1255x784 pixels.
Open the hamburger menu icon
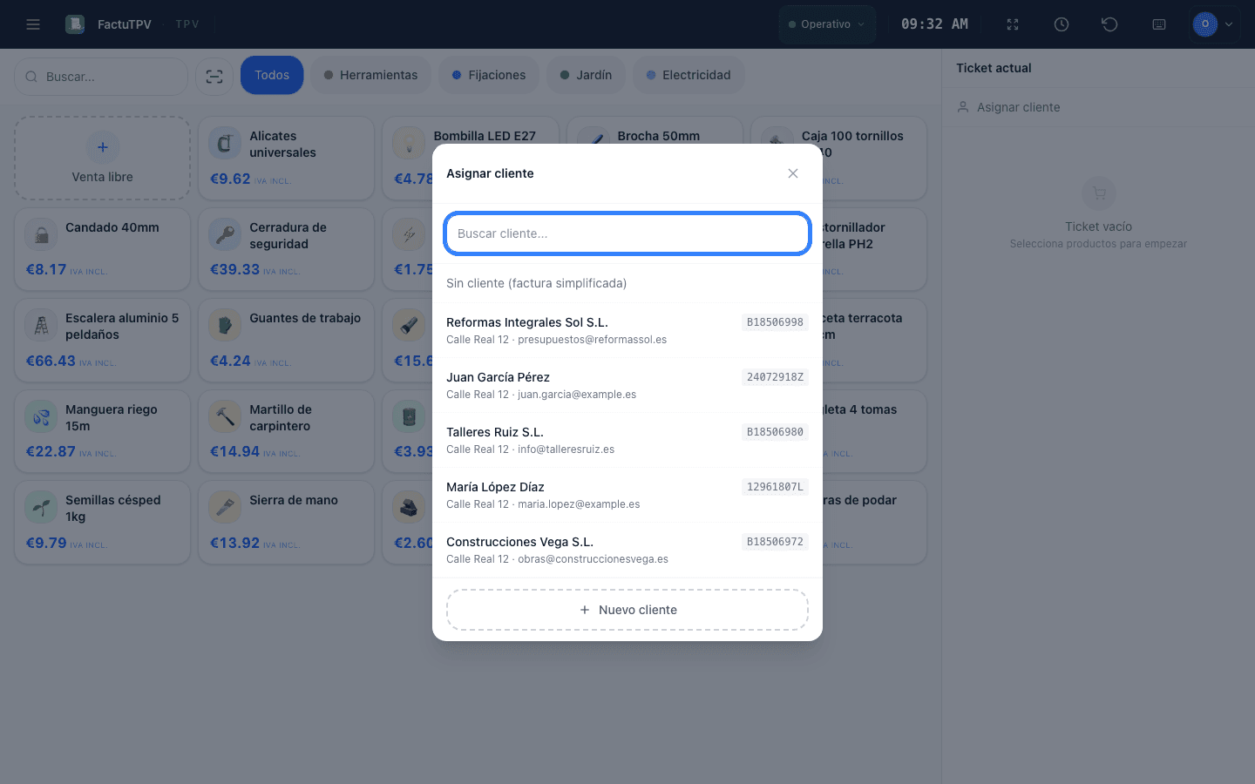click(33, 24)
